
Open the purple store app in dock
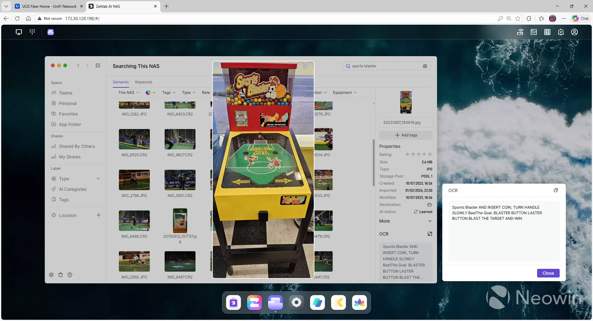tap(233, 302)
